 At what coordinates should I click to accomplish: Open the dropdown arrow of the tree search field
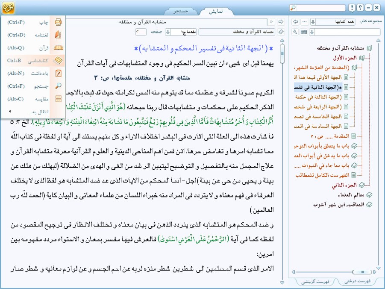tap(312, 32)
